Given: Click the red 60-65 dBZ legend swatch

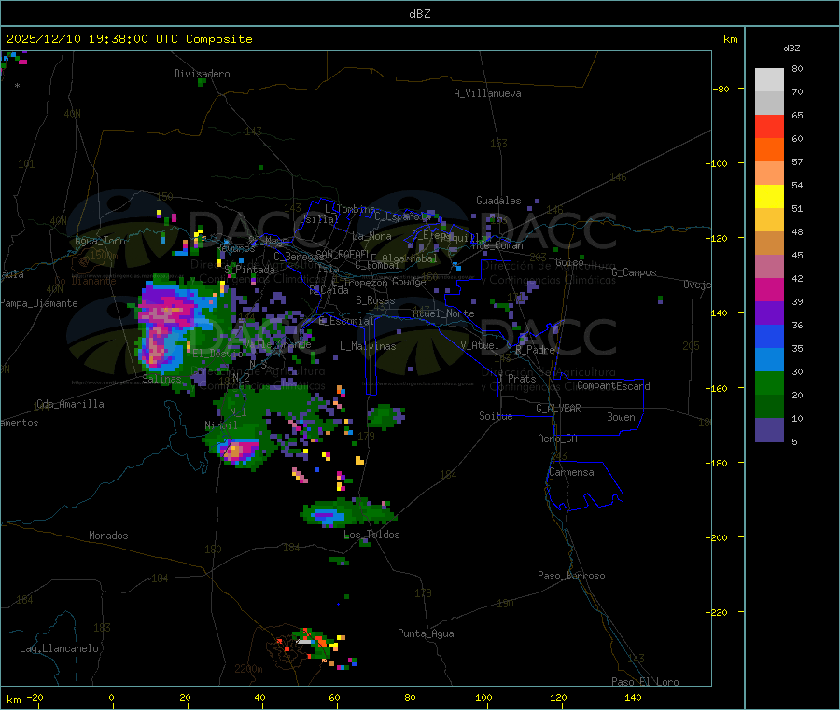Looking at the screenshot, I should click(x=769, y=126).
